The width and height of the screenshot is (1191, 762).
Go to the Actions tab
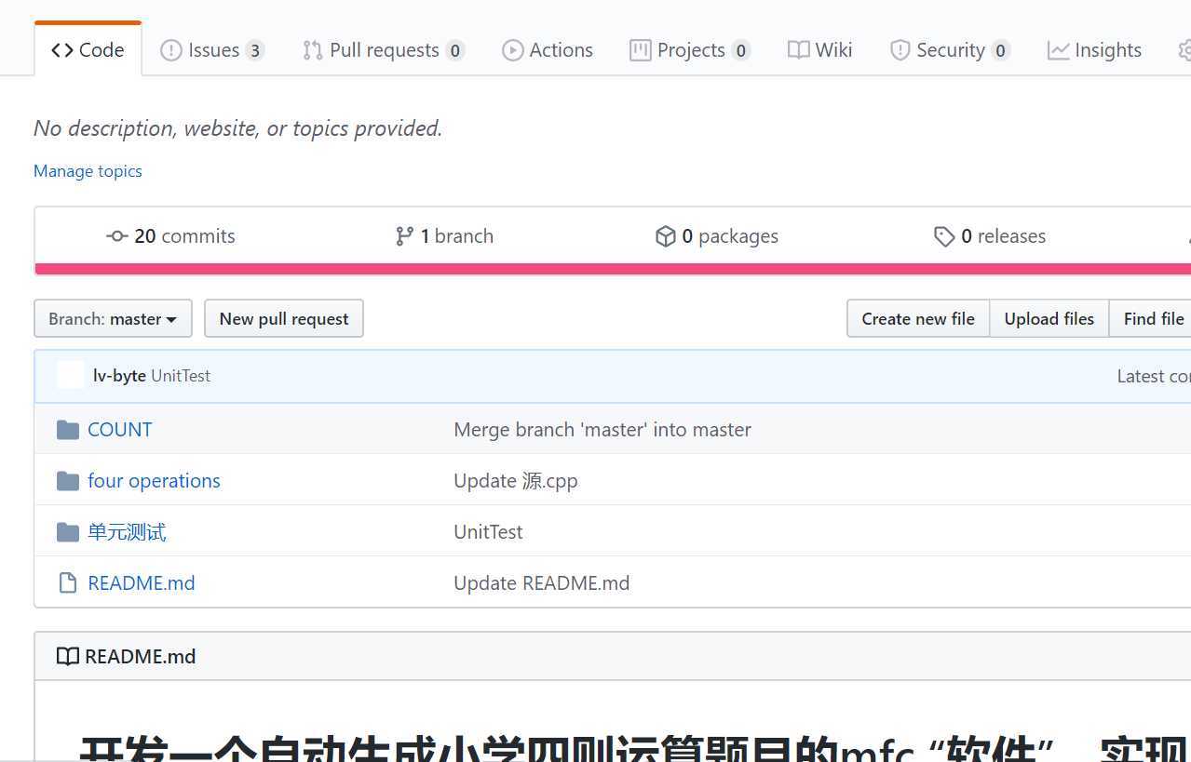pos(548,50)
